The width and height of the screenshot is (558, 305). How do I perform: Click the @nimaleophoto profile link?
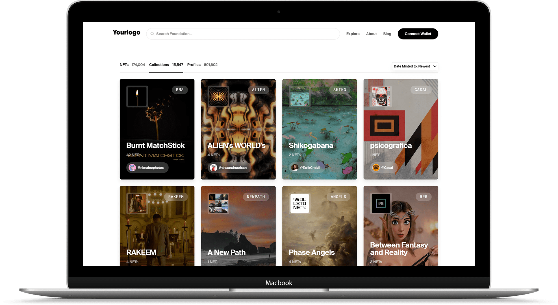[148, 167]
